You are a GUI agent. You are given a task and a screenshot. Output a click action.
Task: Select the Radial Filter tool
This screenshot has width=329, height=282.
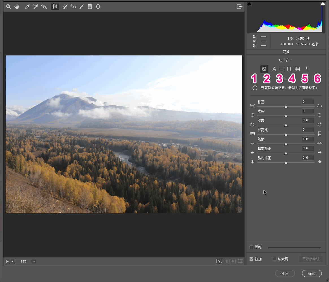tap(98, 7)
